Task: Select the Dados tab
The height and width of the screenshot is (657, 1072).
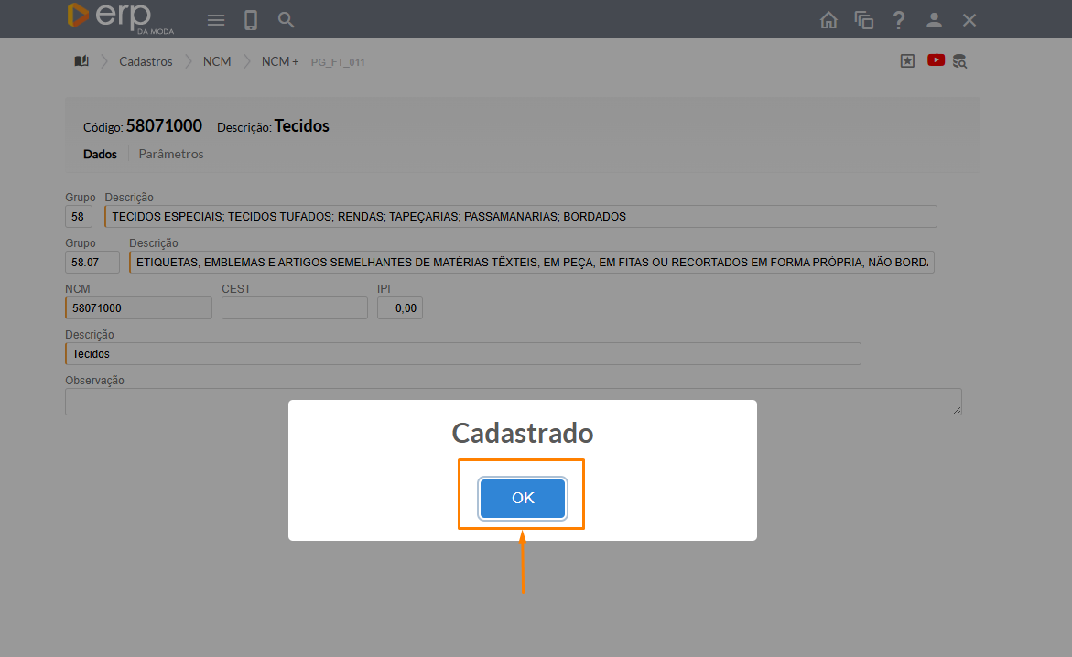Action: pos(100,154)
